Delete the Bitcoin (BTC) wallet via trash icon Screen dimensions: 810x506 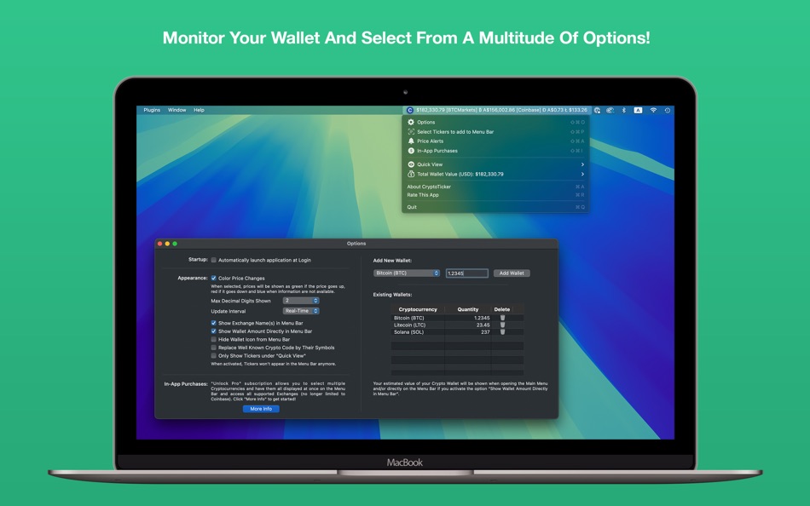click(x=502, y=318)
